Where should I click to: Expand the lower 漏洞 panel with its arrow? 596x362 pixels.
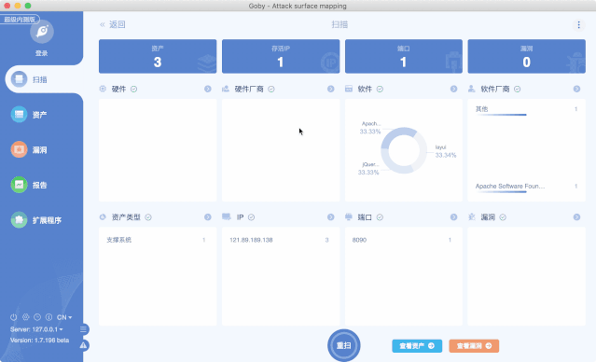576,217
